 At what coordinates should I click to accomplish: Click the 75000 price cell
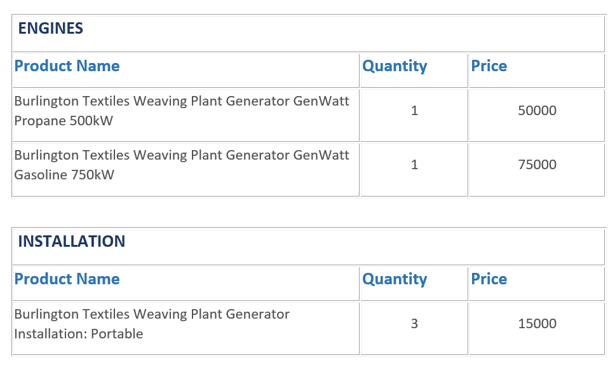pyautogui.click(x=537, y=170)
